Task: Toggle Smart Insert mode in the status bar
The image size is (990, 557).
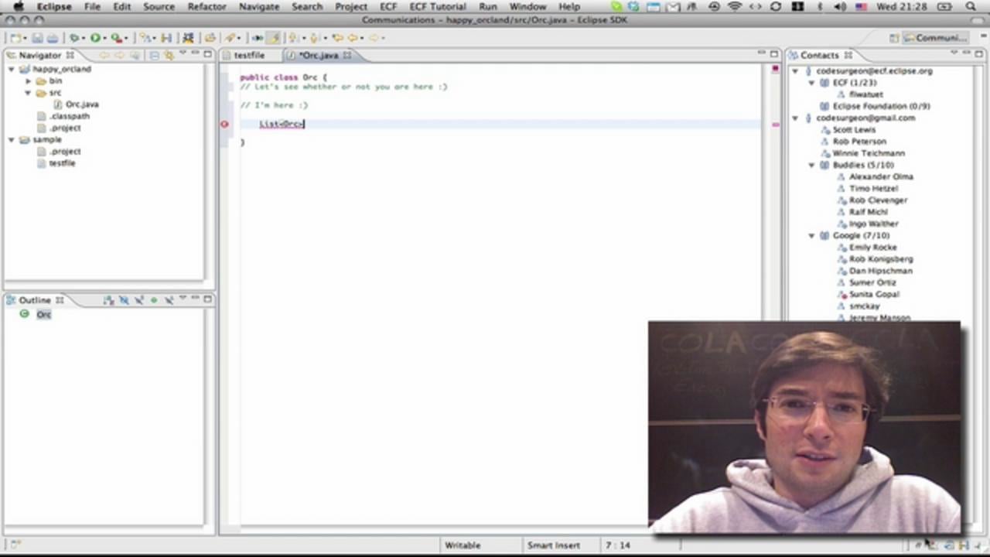Action: (x=553, y=545)
